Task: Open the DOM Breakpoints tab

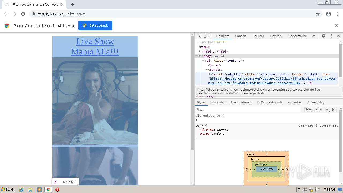Action: (x=270, y=102)
